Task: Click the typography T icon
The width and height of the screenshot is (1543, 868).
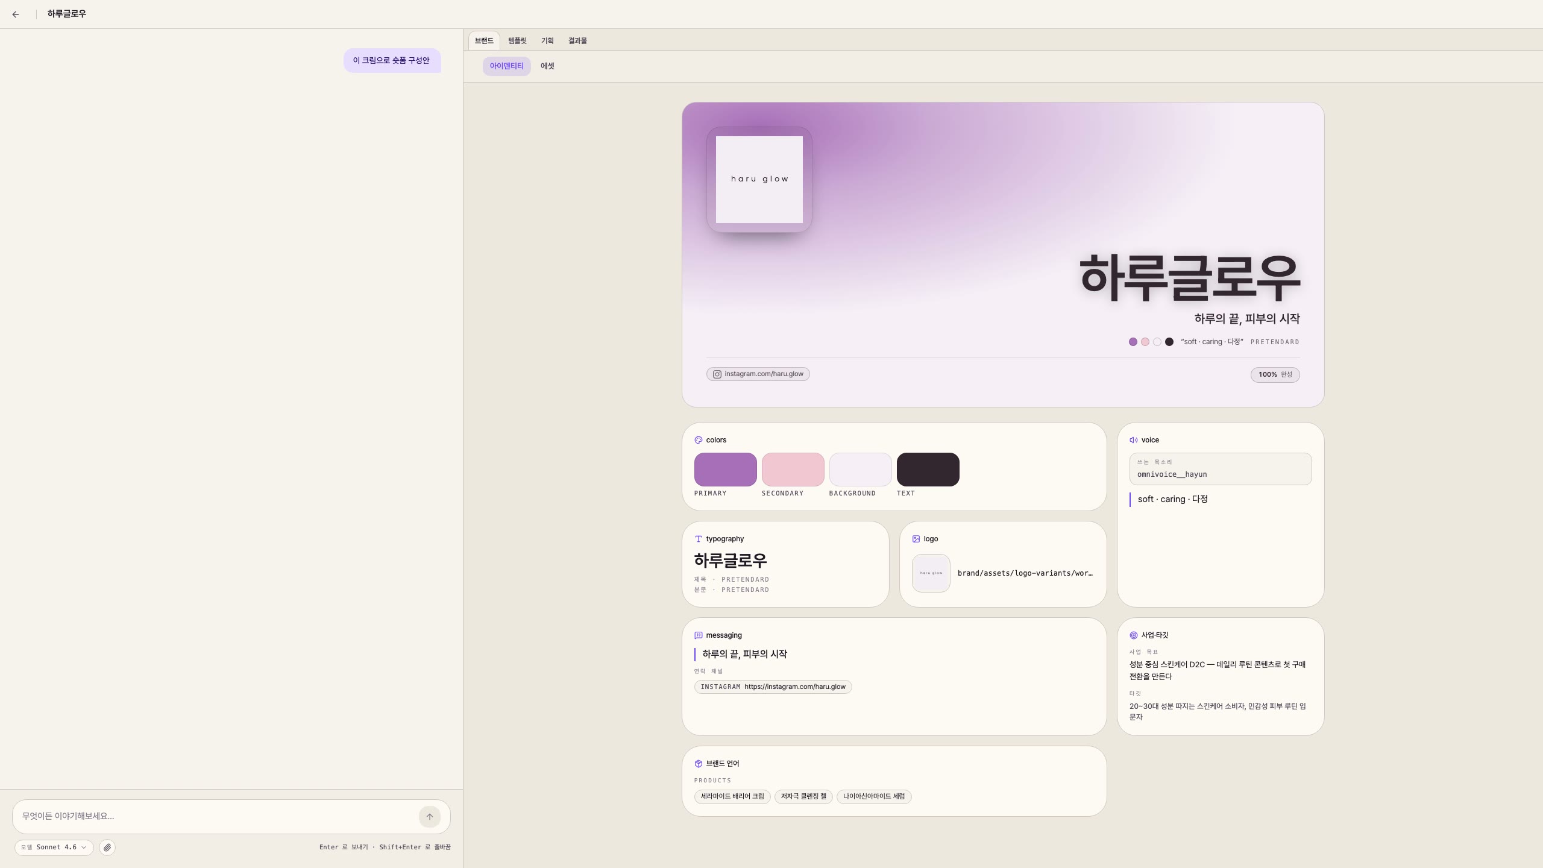Action: pos(699,539)
